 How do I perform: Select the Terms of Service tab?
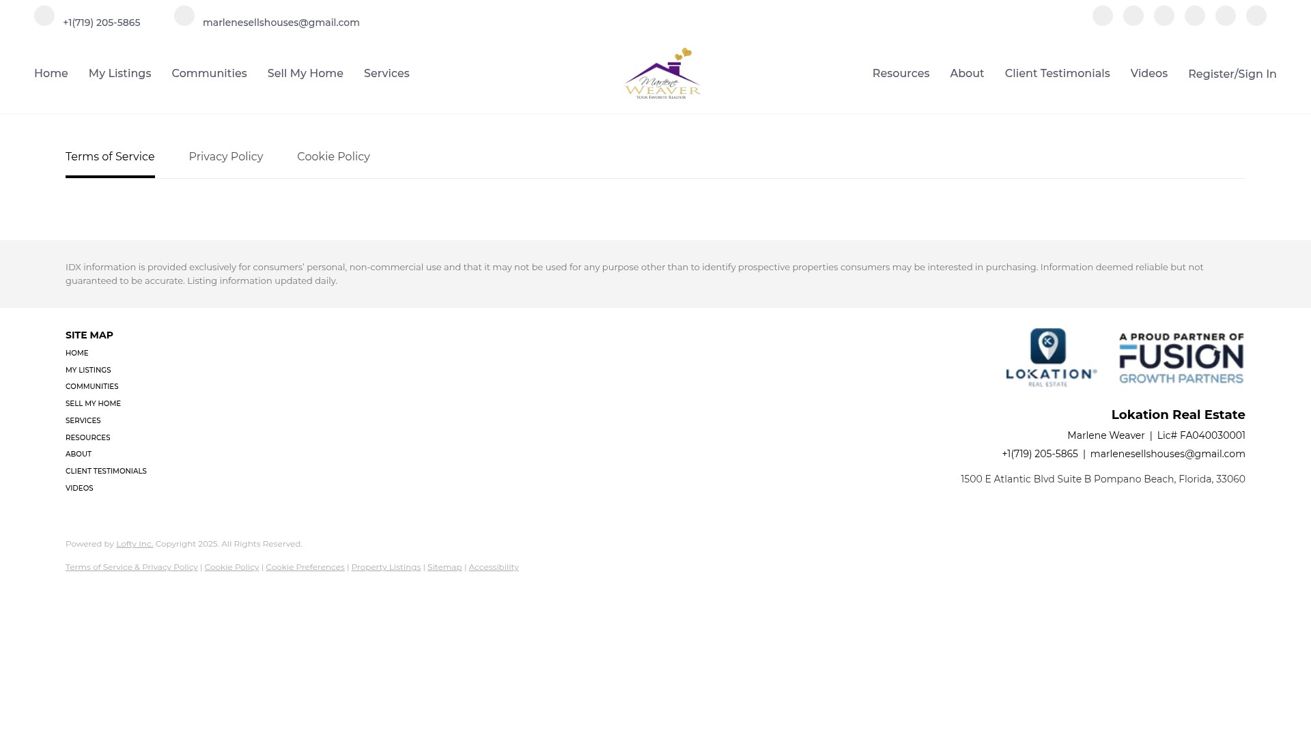(110, 157)
